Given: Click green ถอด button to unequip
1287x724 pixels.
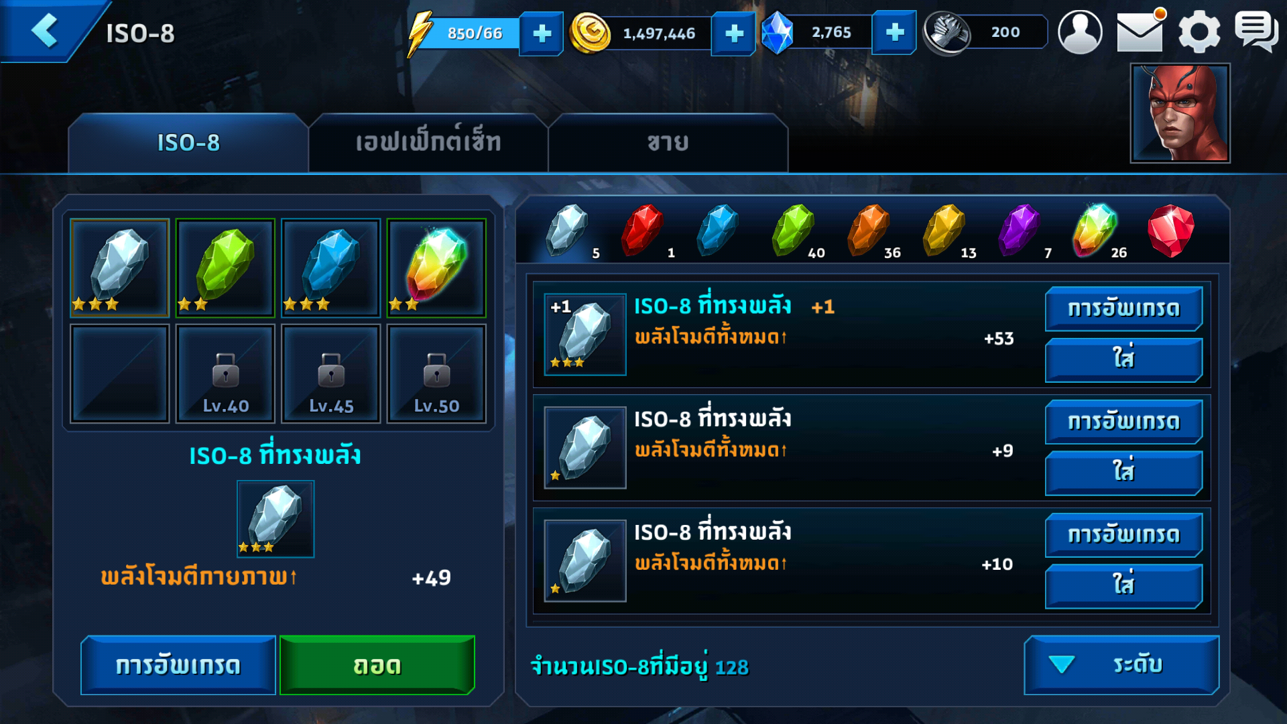Looking at the screenshot, I should coord(377,665).
